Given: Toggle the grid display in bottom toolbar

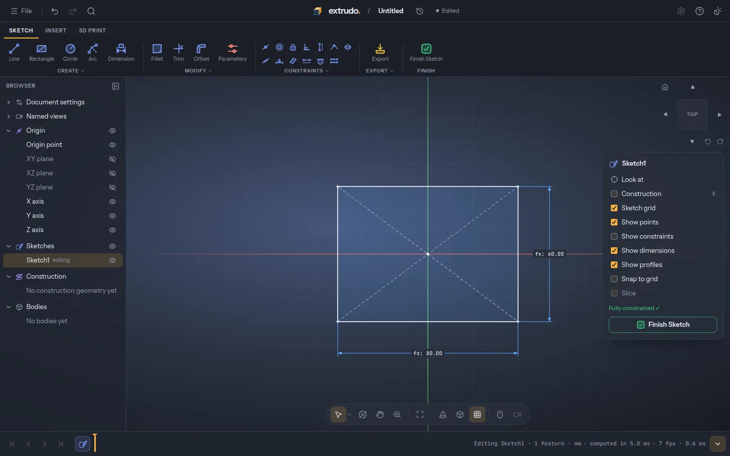Looking at the screenshot, I should [x=477, y=414].
